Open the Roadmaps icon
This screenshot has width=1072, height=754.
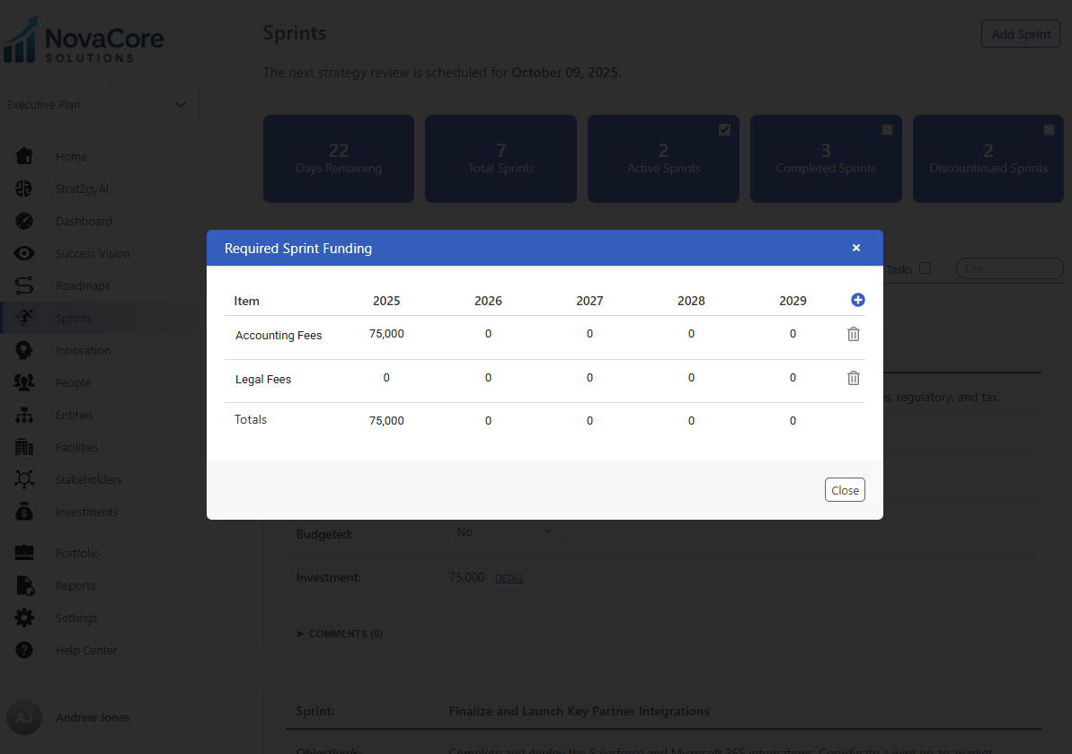(x=24, y=285)
